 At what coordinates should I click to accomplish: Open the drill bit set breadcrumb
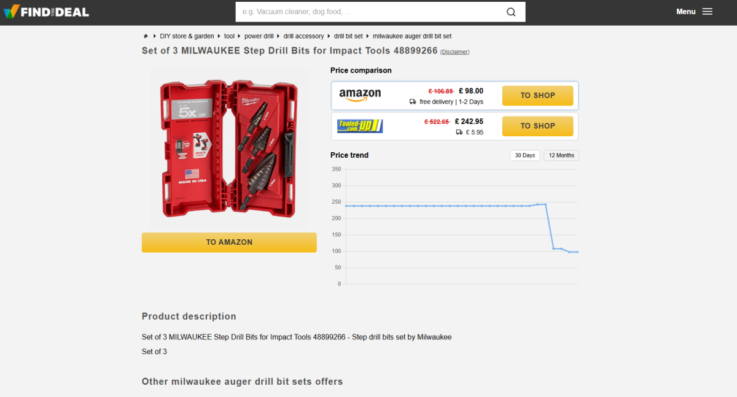coord(348,36)
